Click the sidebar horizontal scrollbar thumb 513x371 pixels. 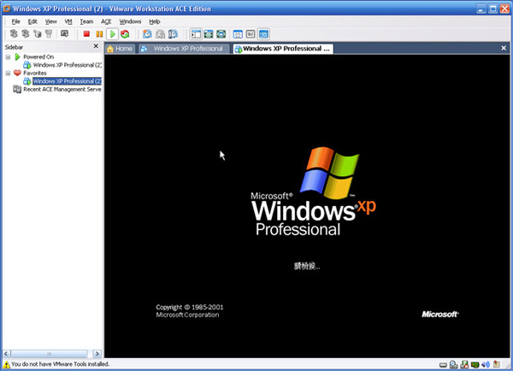[49, 354]
